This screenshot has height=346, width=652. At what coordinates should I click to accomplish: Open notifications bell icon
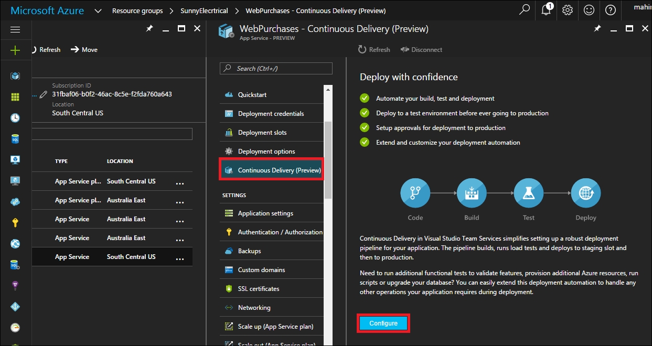point(546,10)
